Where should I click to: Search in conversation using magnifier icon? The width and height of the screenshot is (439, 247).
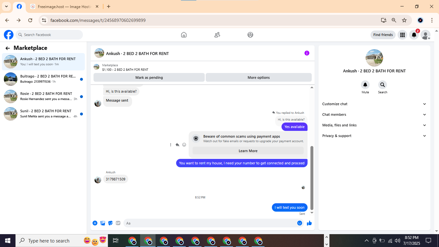click(382, 85)
